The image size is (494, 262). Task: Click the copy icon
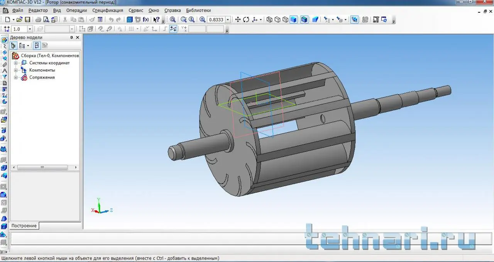73,19
